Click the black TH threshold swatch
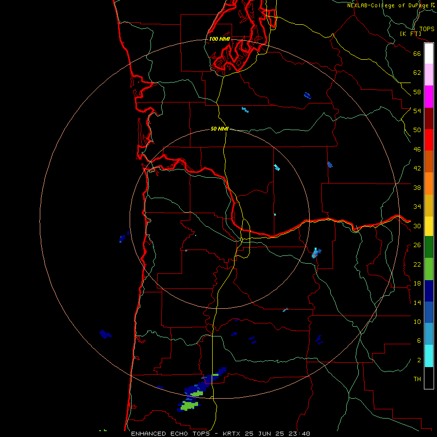Viewport: 437px width, 437px height. click(429, 378)
